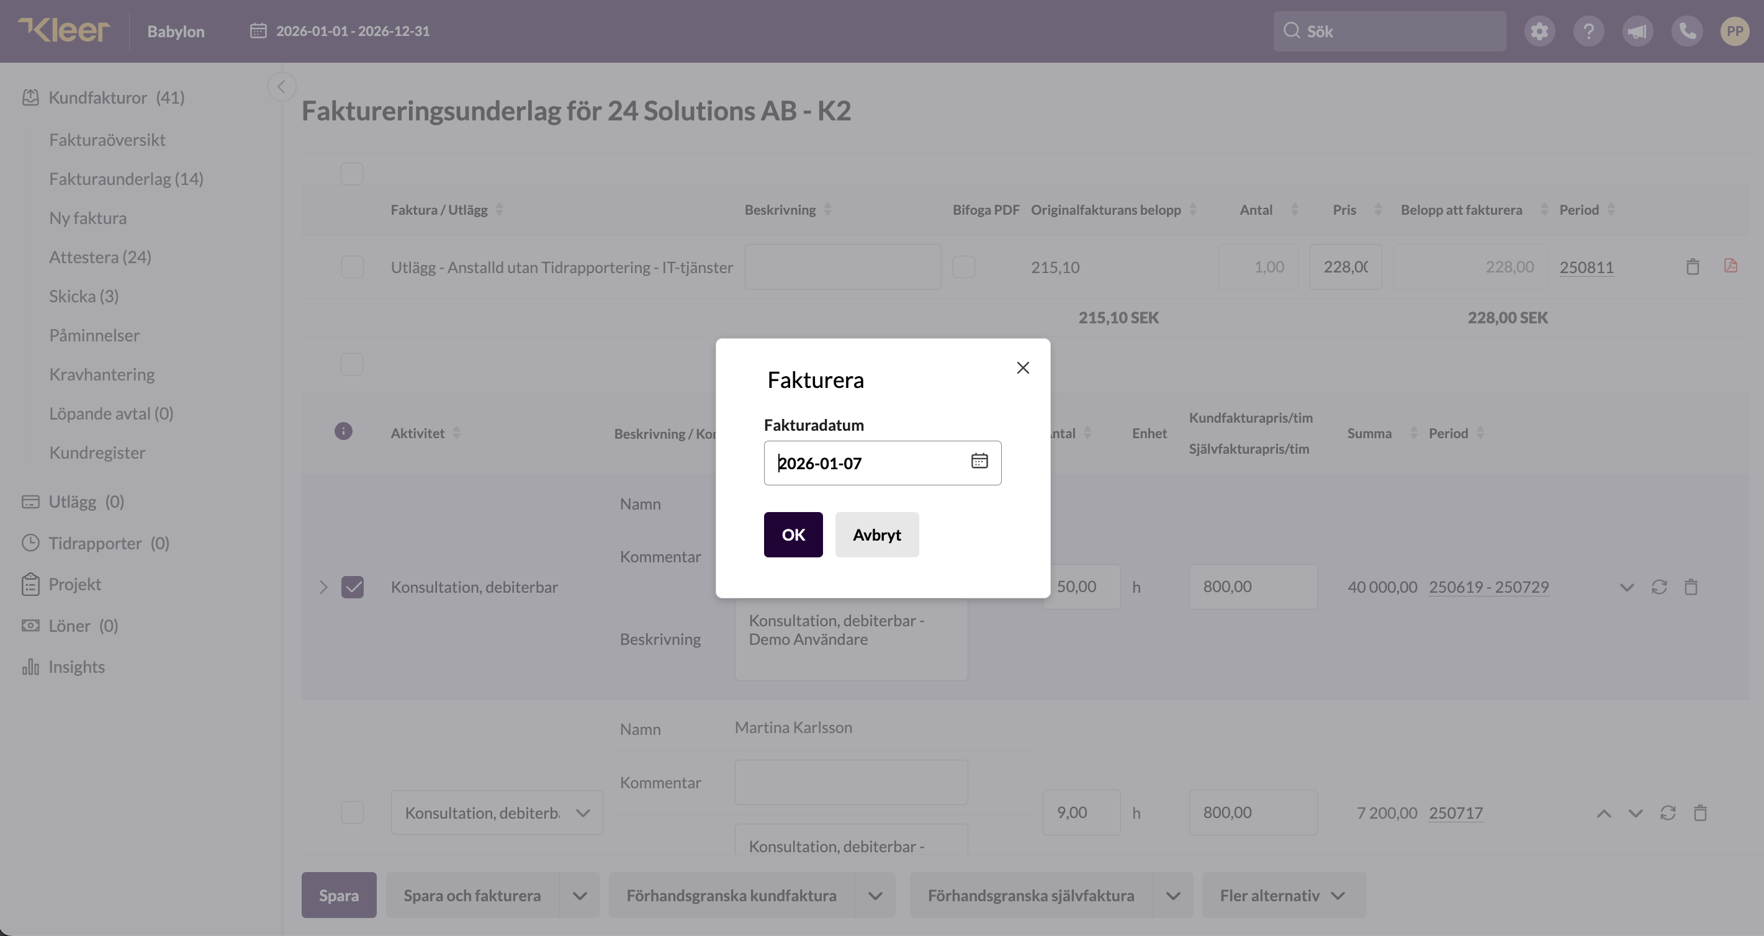Open Attestera (24)

point(100,257)
